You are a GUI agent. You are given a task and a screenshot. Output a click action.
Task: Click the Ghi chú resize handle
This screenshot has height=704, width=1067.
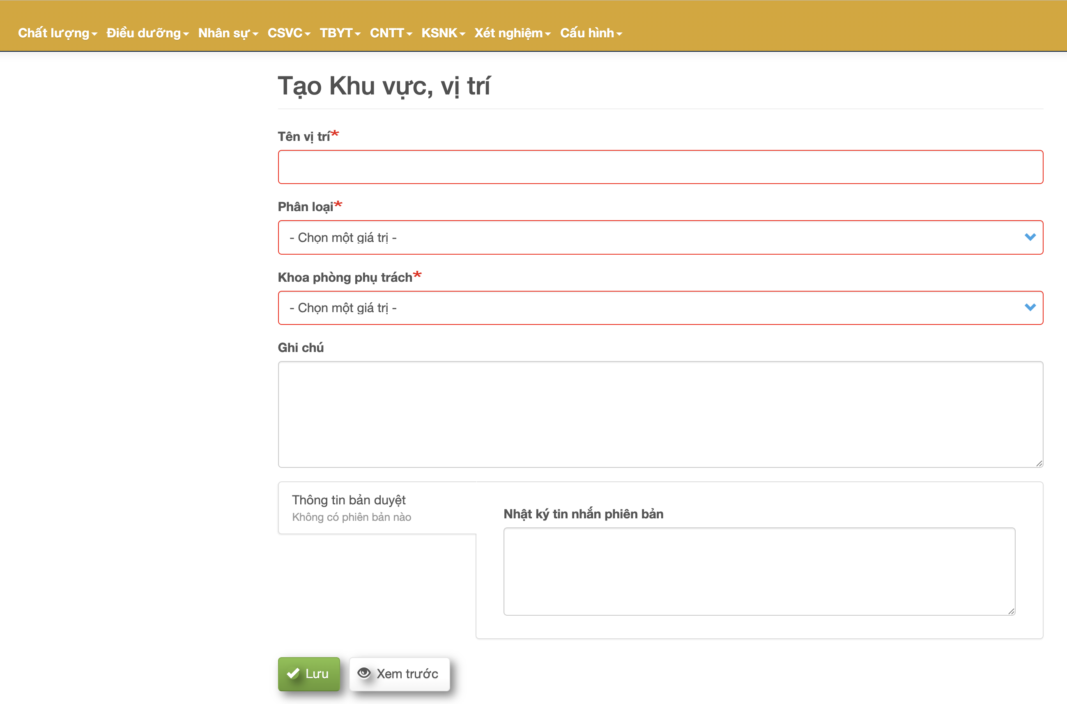point(1039,463)
